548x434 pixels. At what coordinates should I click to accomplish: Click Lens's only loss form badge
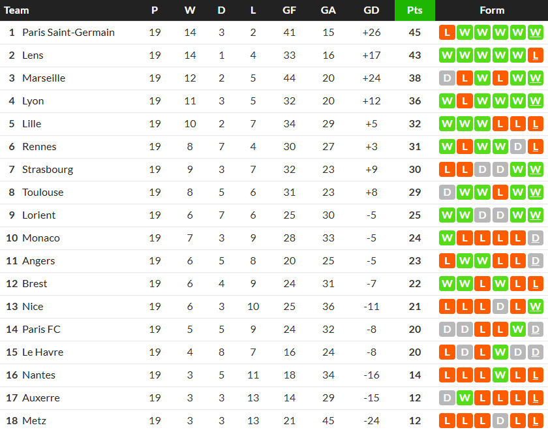click(x=536, y=55)
